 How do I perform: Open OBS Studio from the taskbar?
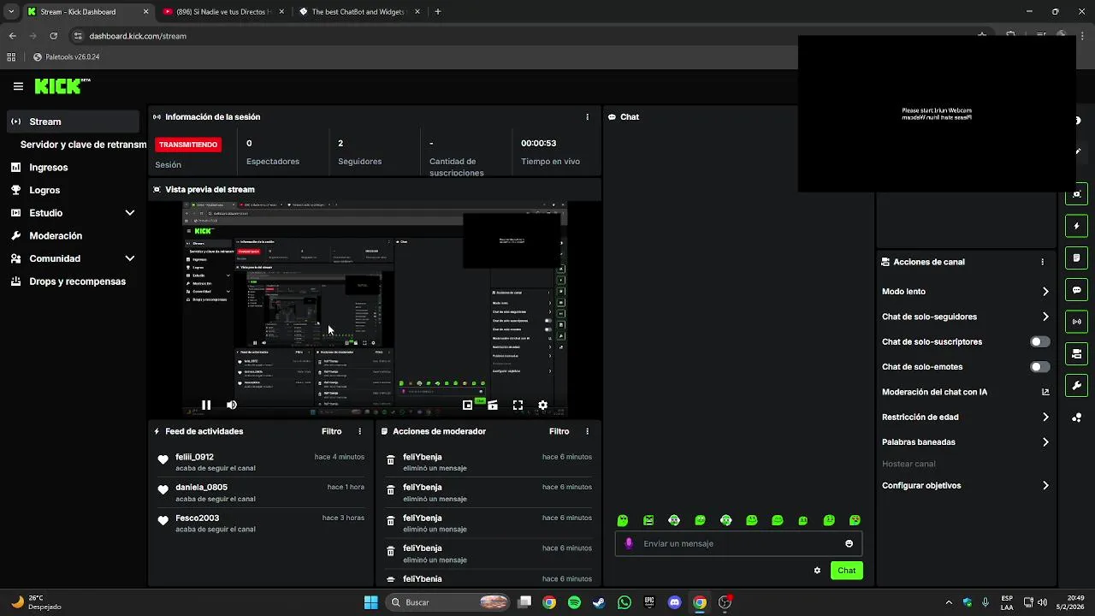pyautogui.click(x=725, y=602)
